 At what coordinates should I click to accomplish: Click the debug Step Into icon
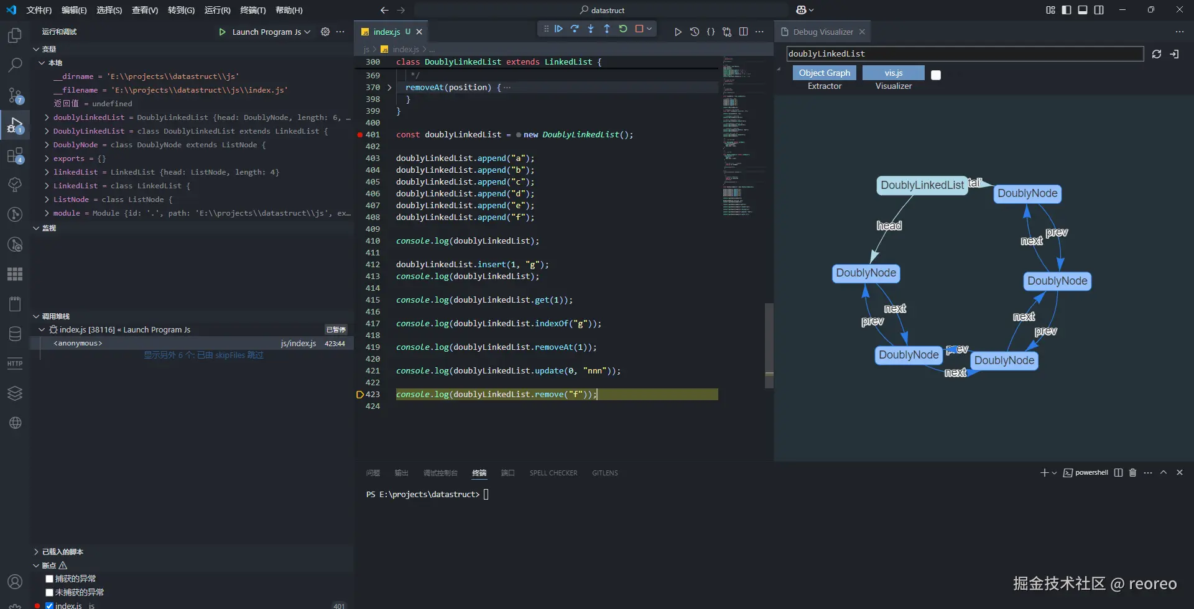point(591,29)
